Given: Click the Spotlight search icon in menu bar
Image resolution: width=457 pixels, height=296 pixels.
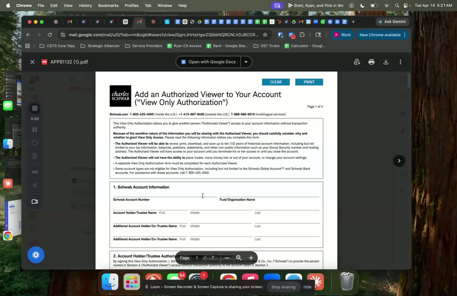Looking at the screenshot, I should pyautogui.click(x=397, y=5).
